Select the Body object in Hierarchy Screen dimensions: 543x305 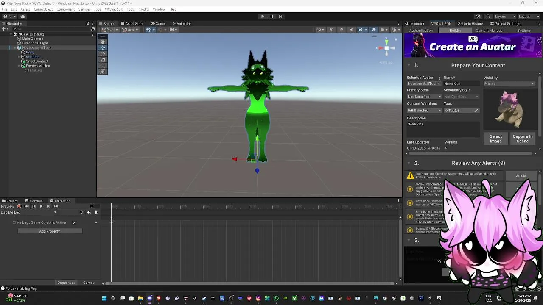(30, 52)
